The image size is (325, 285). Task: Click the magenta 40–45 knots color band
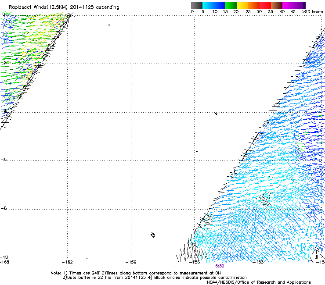288,5
